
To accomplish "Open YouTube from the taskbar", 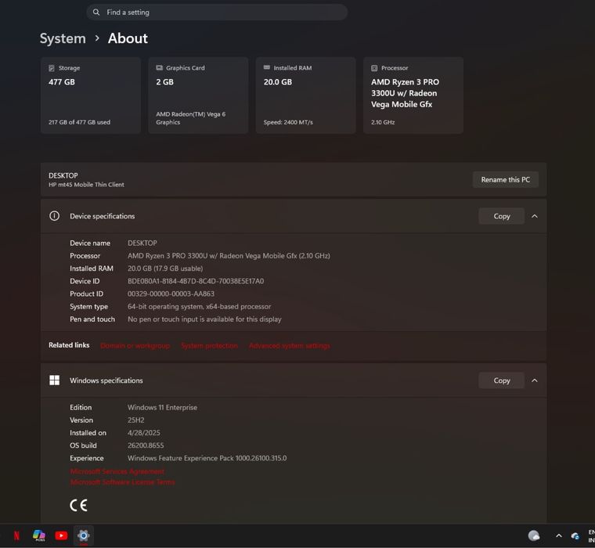I will 61,535.
